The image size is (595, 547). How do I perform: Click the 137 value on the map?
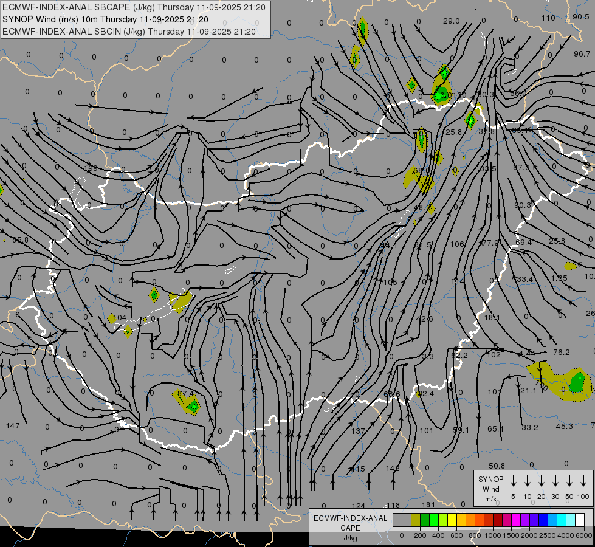pos(358,432)
